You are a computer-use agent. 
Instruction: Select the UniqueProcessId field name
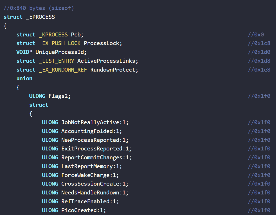click(x=60, y=52)
